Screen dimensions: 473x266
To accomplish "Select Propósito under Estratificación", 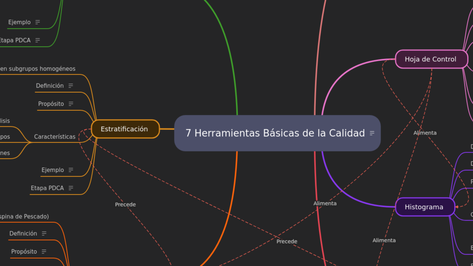I will [51, 104].
